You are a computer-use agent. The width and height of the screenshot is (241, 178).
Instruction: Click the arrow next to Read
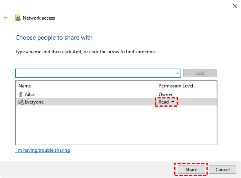point(173,102)
